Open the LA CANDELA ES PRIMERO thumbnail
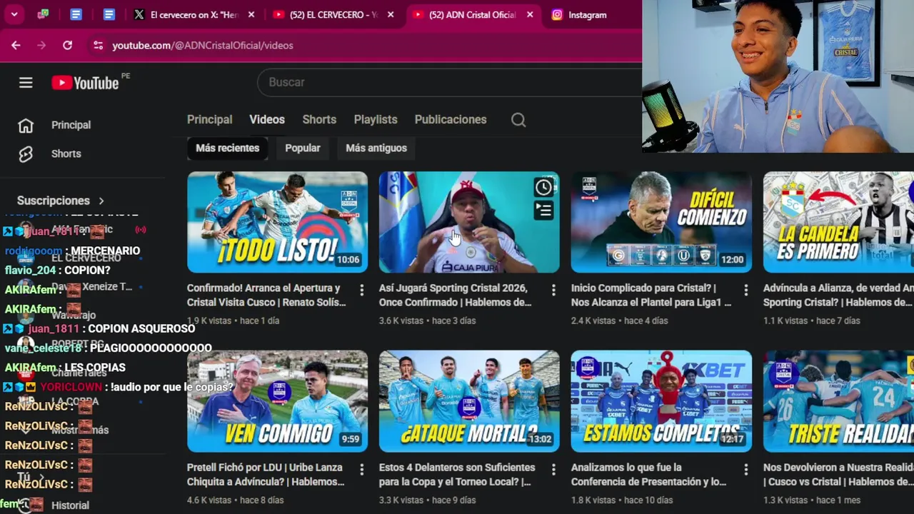The height and width of the screenshot is (514, 914). coord(838,222)
